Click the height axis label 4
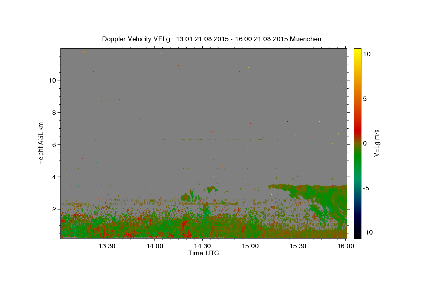The image size is (429, 286). pyautogui.click(x=54, y=177)
